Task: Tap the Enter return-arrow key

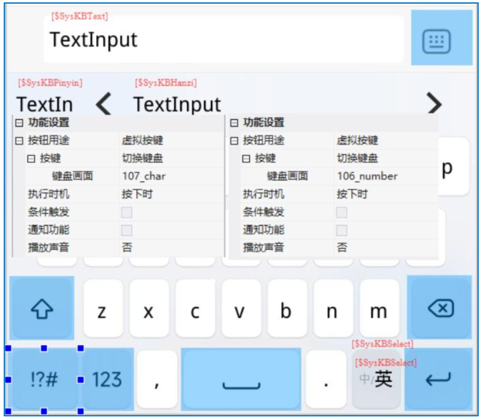Action: (438, 379)
